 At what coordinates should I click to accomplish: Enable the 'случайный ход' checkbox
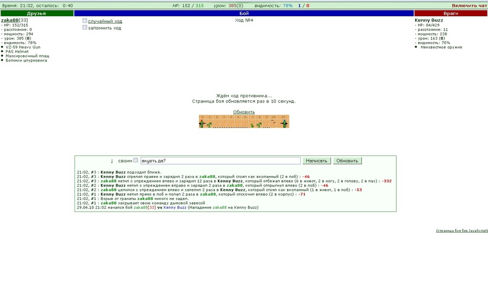click(84, 20)
